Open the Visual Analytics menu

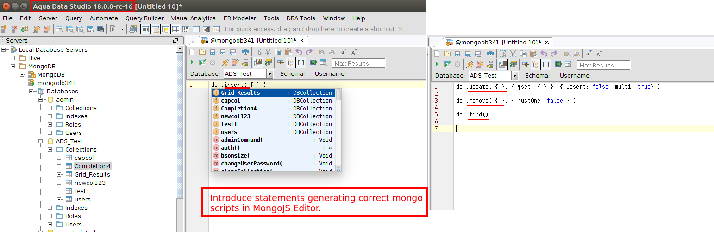[193, 18]
